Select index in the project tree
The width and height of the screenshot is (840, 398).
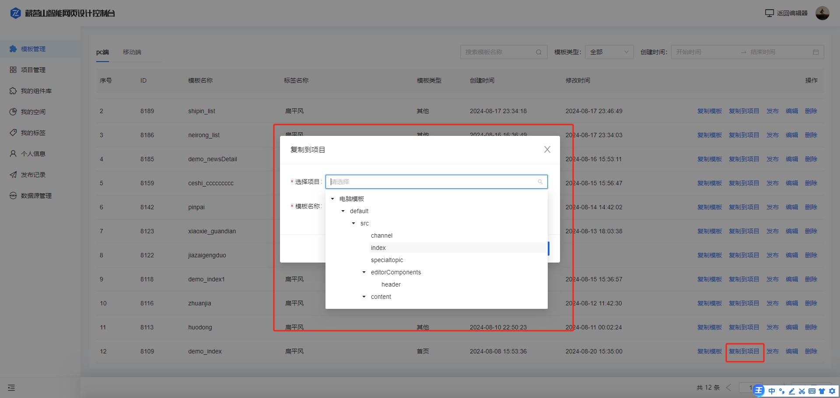coord(378,248)
